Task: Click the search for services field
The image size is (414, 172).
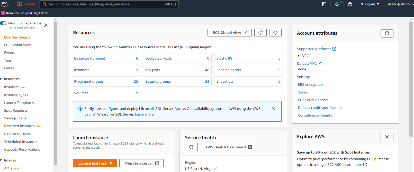Action: [x=105, y=4]
